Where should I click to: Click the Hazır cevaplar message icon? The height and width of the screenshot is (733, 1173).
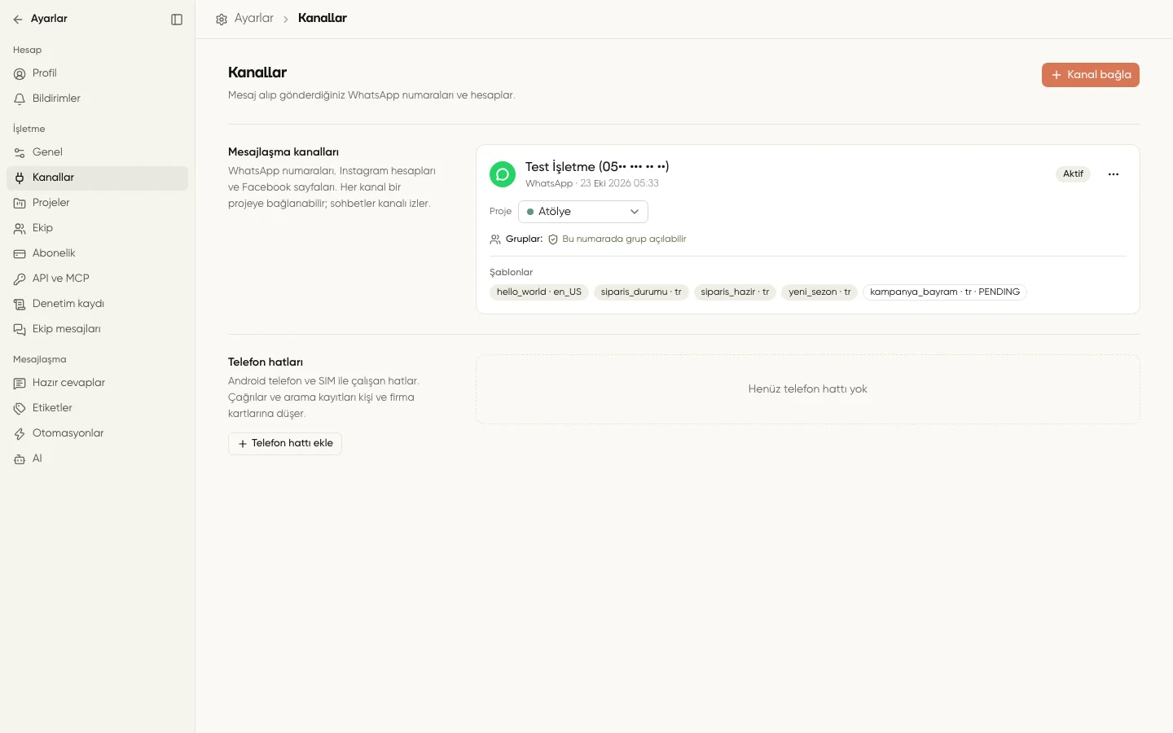point(20,383)
